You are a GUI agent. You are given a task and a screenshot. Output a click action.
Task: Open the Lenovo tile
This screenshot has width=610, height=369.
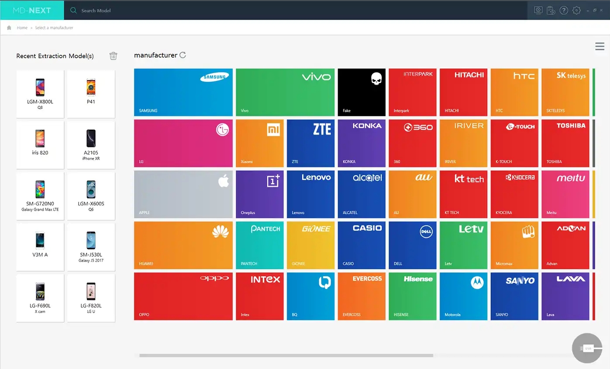click(x=310, y=195)
